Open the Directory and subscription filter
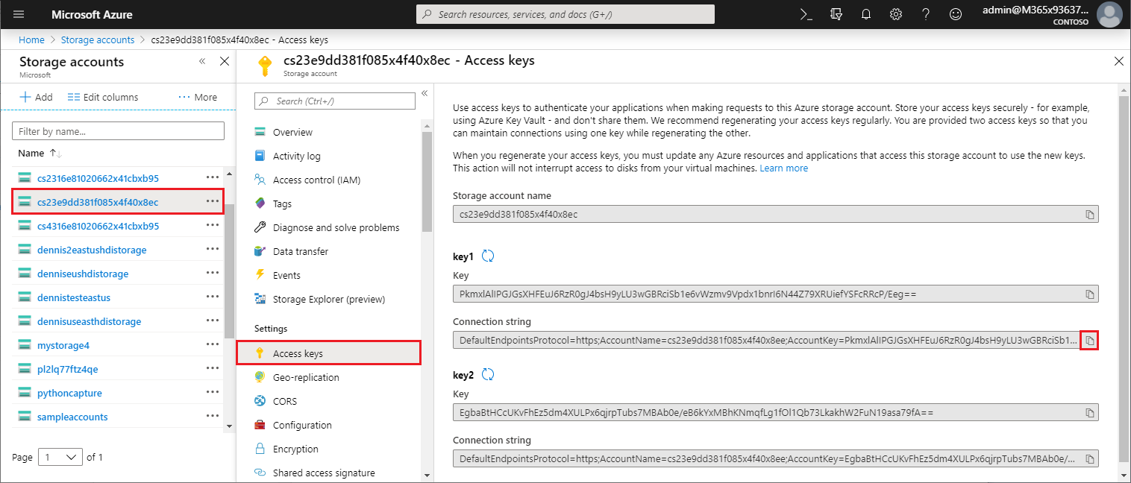 pyautogui.click(x=836, y=14)
